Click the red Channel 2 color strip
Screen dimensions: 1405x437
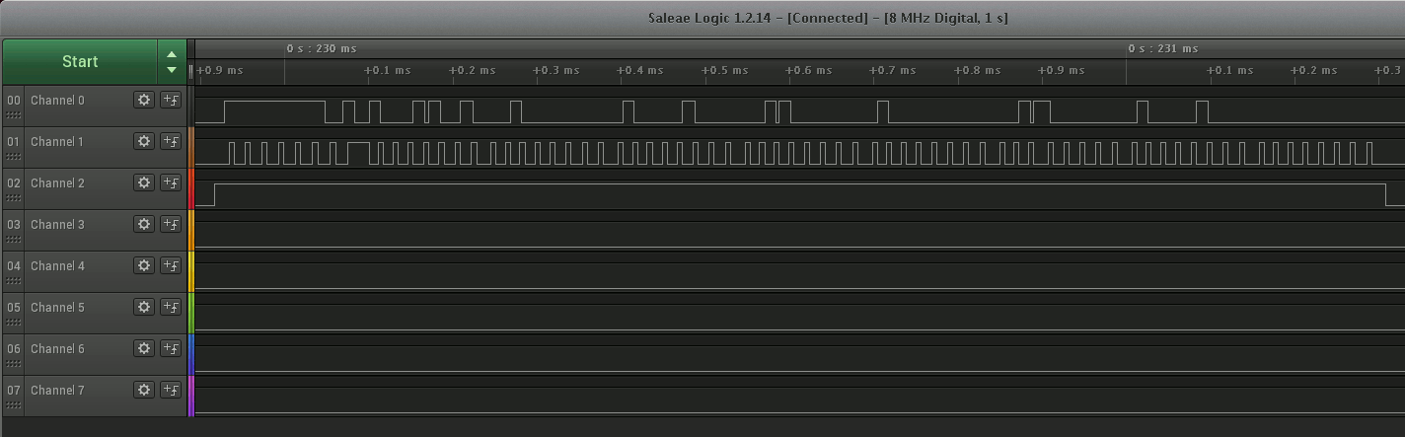[x=191, y=187]
